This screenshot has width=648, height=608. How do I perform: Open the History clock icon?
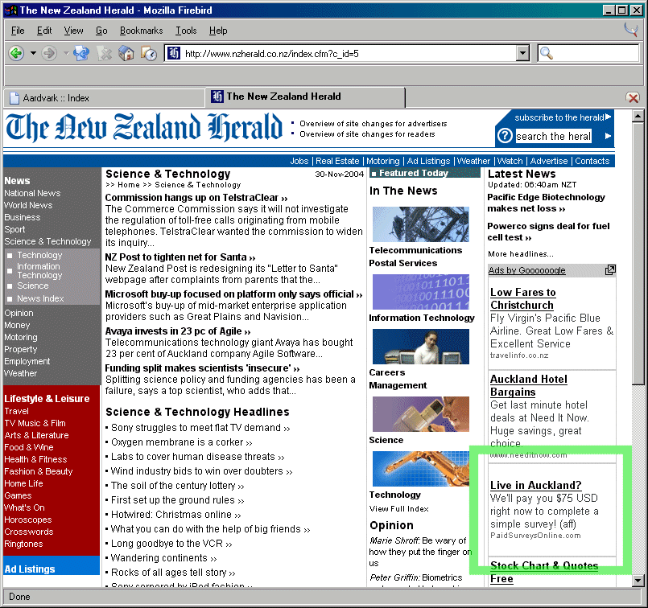tap(149, 54)
